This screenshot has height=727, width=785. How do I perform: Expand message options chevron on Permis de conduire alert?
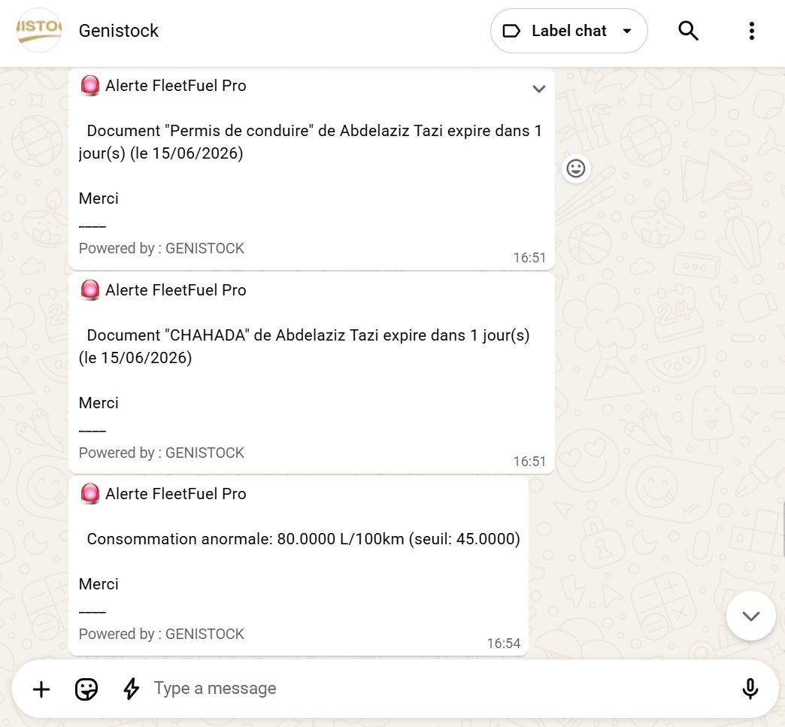click(x=538, y=89)
